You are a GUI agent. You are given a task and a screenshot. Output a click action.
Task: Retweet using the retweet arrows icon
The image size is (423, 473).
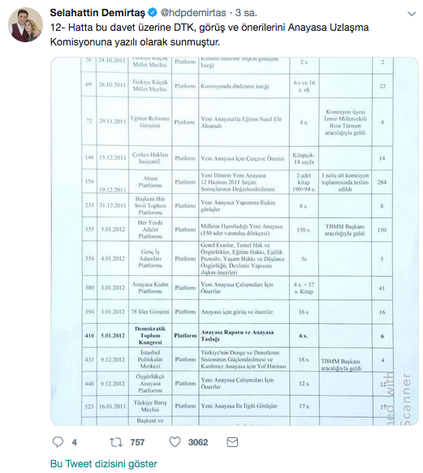(116, 442)
